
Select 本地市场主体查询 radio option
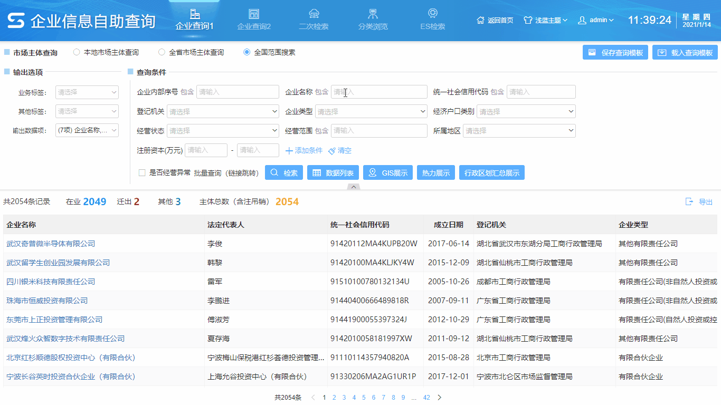[x=77, y=52]
